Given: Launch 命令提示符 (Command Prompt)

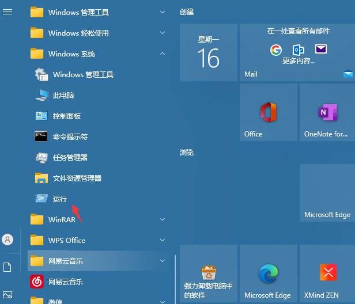Looking at the screenshot, I should [69, 136].
